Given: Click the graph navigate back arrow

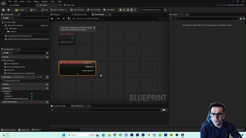Looking at the screenshot, I should tap(58, 19).
